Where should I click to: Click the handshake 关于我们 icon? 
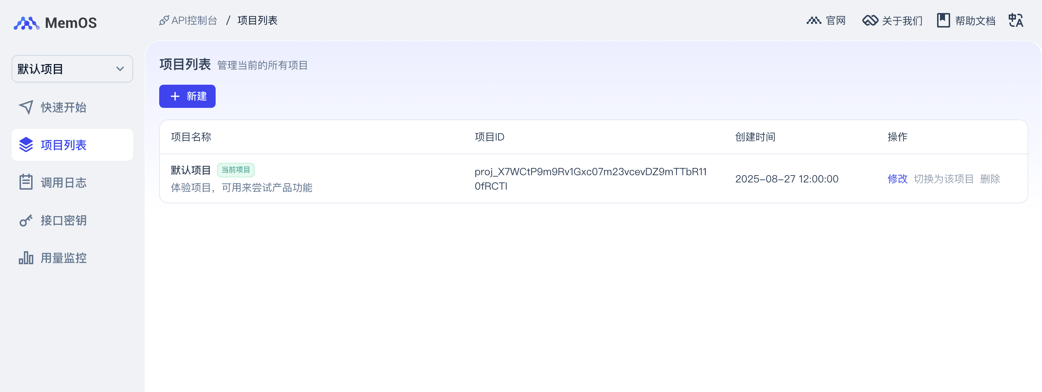click(870, 20)
